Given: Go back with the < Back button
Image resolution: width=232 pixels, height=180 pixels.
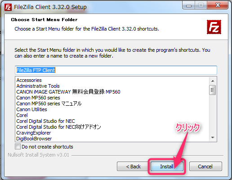Looking at the screenshot, I should [x=133, y=166].
